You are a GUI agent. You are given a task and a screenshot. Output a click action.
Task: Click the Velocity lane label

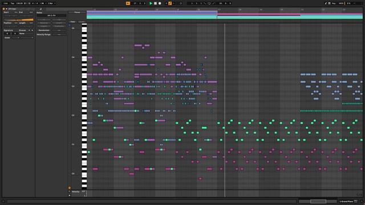[76, 191]
